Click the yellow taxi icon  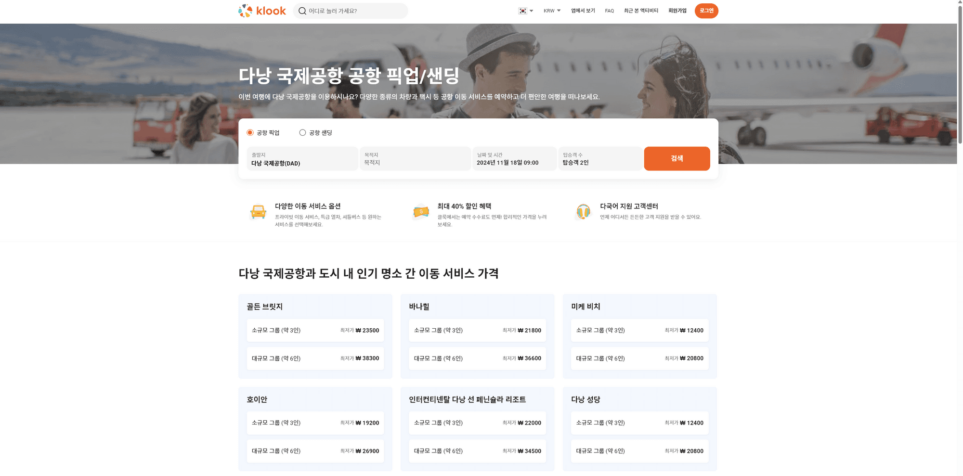(258, 212)
